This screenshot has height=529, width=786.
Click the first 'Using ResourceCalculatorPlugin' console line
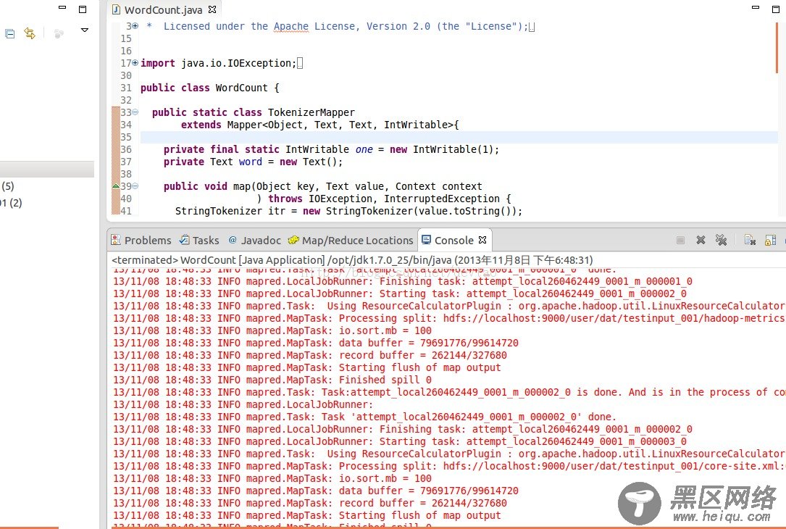449,306
